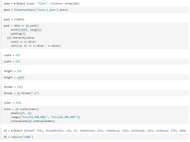Click the Array(10) children value

(x=71, y=4)
